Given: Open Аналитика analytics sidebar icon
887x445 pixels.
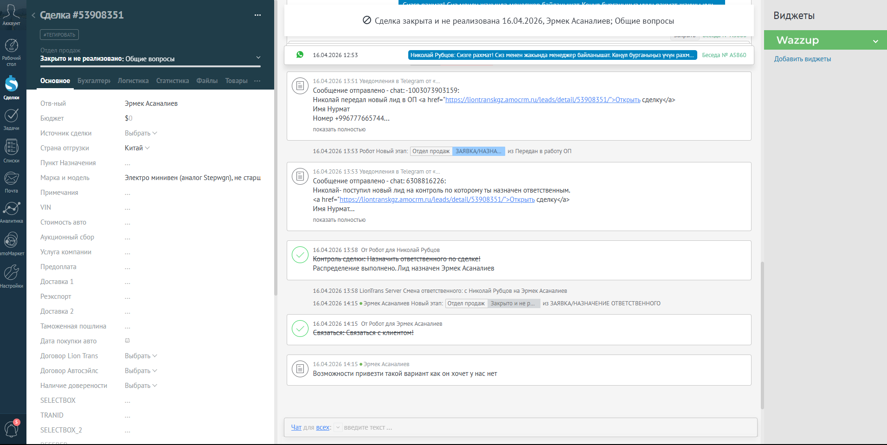Looking at the screenshot, I should [11, 212].
